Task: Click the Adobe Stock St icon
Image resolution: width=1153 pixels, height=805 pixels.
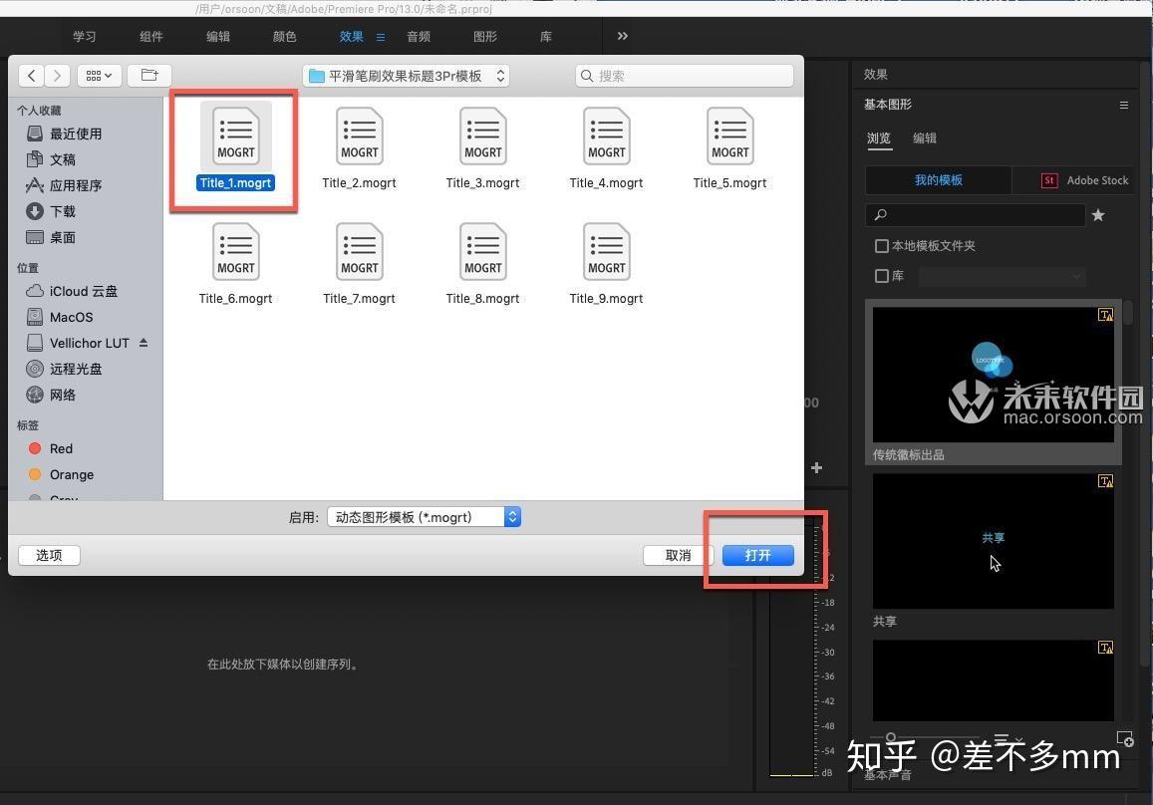Action: (x=1049, y=180)
